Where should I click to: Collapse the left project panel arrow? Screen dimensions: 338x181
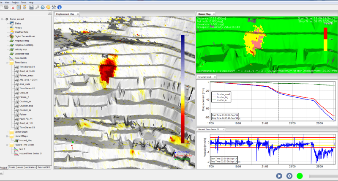[50, 14]
